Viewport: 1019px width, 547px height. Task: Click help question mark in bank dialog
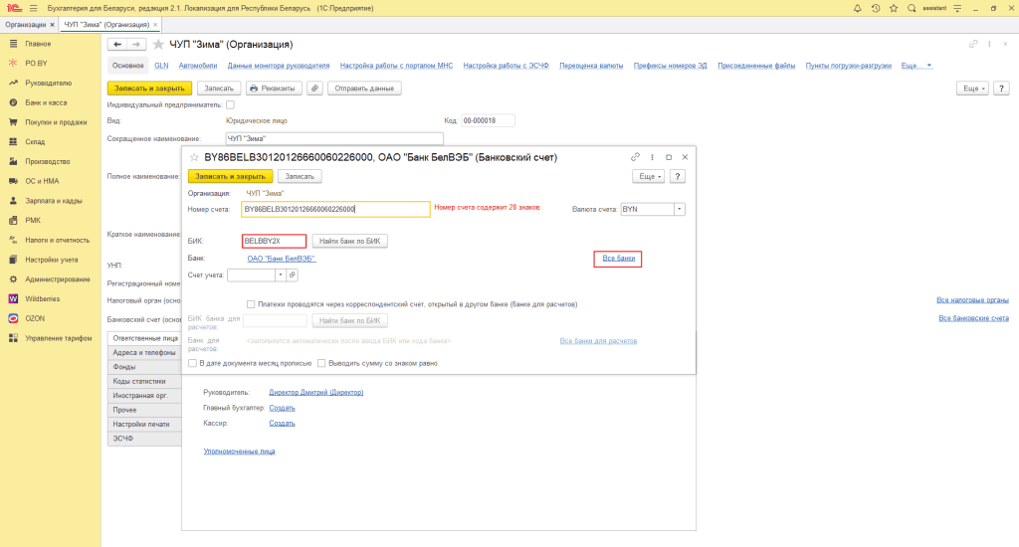click(x=678, y=176)
